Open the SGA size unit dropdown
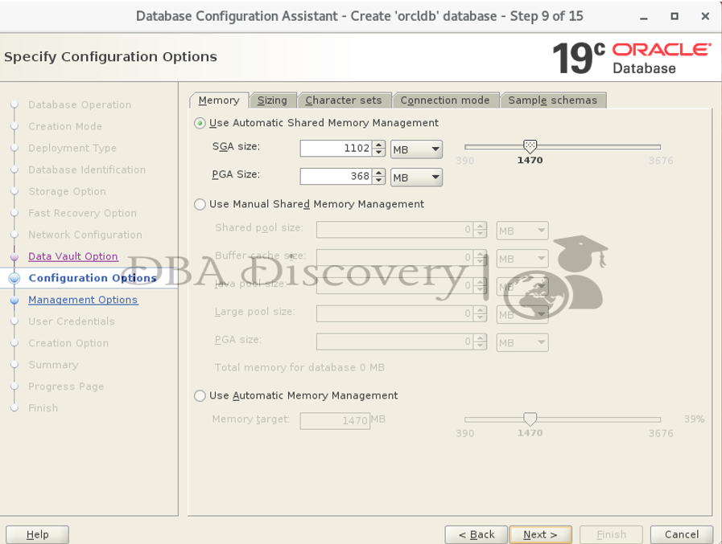Image resolution: width=722 pixels, height=544 pixels. [416, 149]
